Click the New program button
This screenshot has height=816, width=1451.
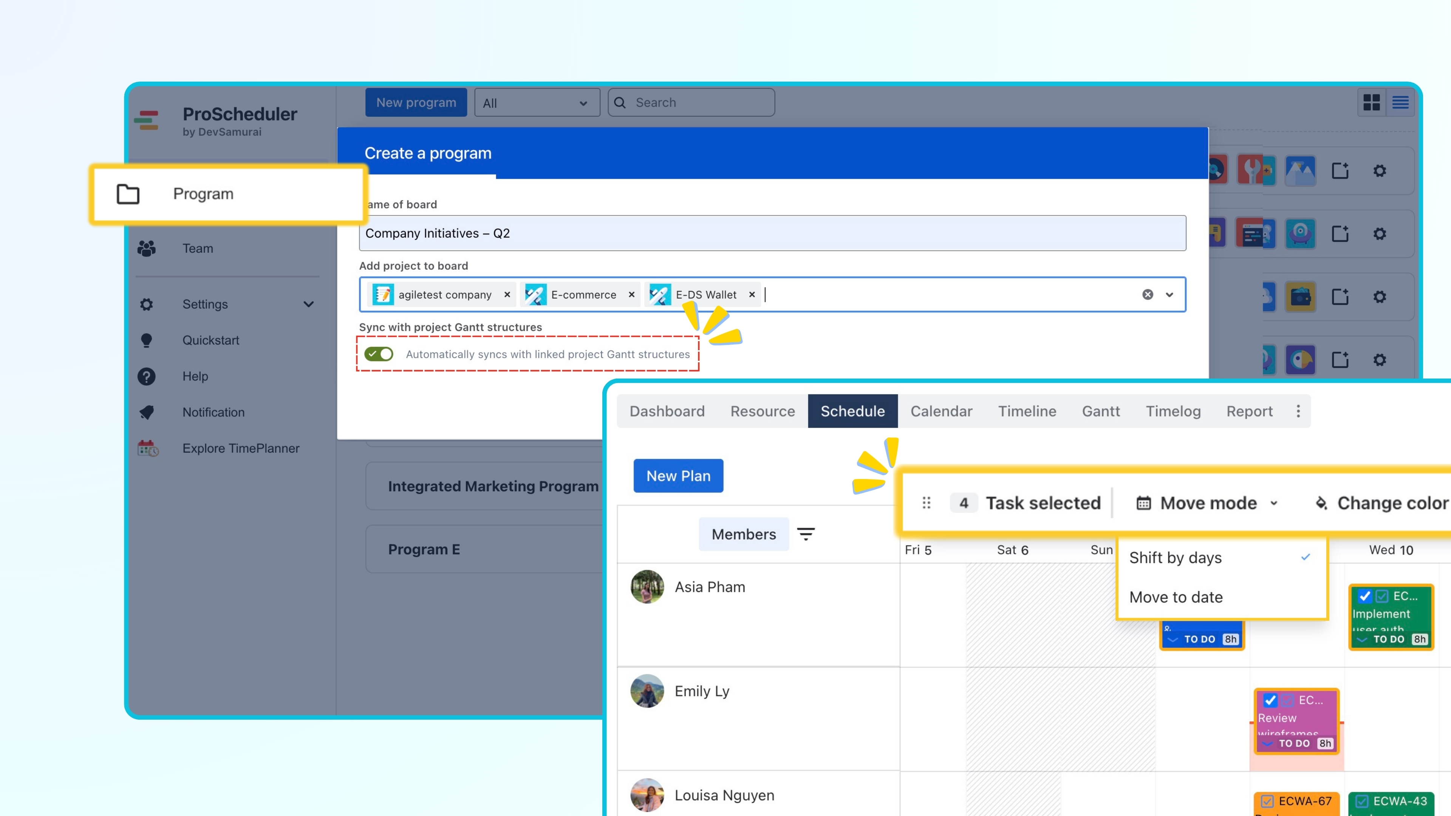point(416,102)
